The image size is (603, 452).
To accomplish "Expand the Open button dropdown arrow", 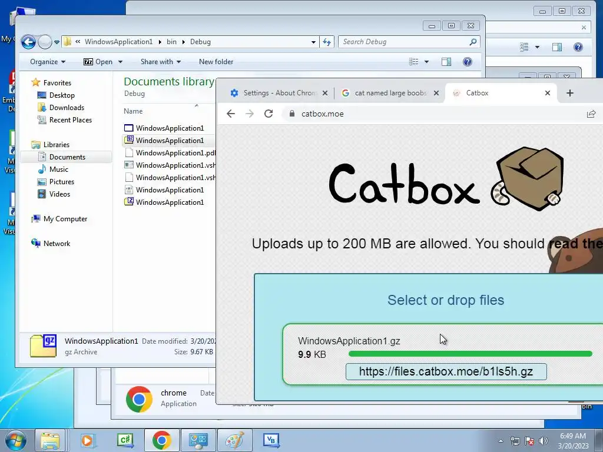I will pyautogui.click(x=120, y=61).
